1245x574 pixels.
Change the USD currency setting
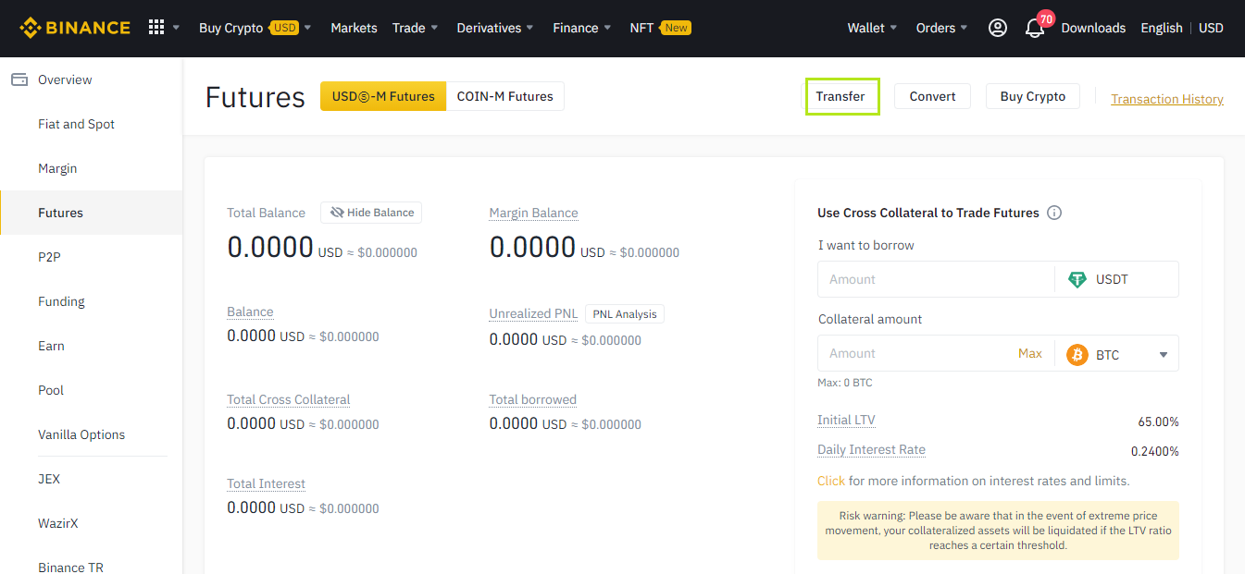coord(1211,28)
